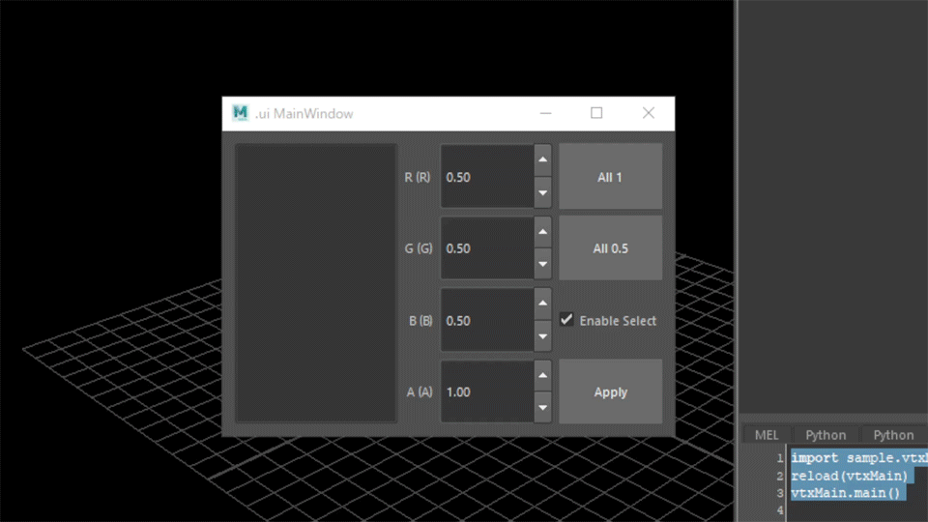This screenshot has width=928, height=522.
Task: Select the B value input field
Action: (x=487, y=320)
